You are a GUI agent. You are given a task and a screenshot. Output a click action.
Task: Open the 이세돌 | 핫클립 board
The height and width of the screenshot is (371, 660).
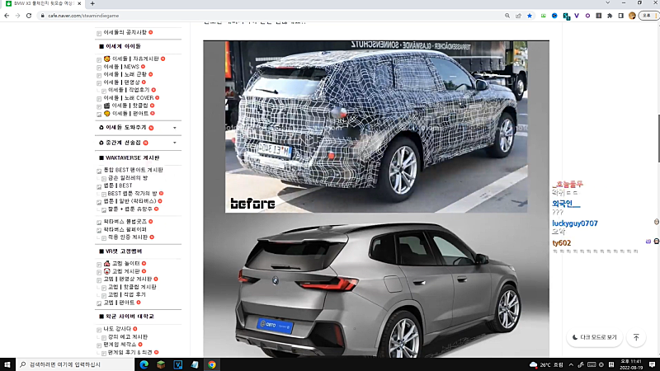(130, 106)
